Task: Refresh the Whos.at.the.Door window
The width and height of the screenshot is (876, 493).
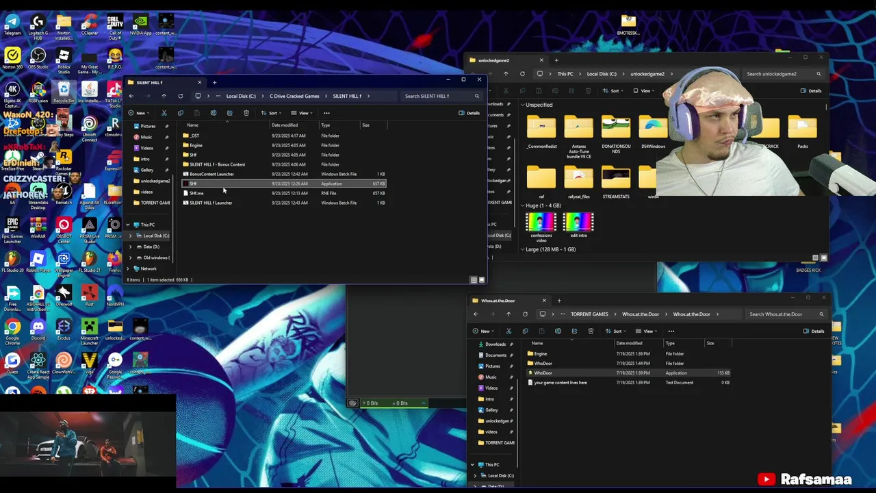Action: [x=525, y=314]
